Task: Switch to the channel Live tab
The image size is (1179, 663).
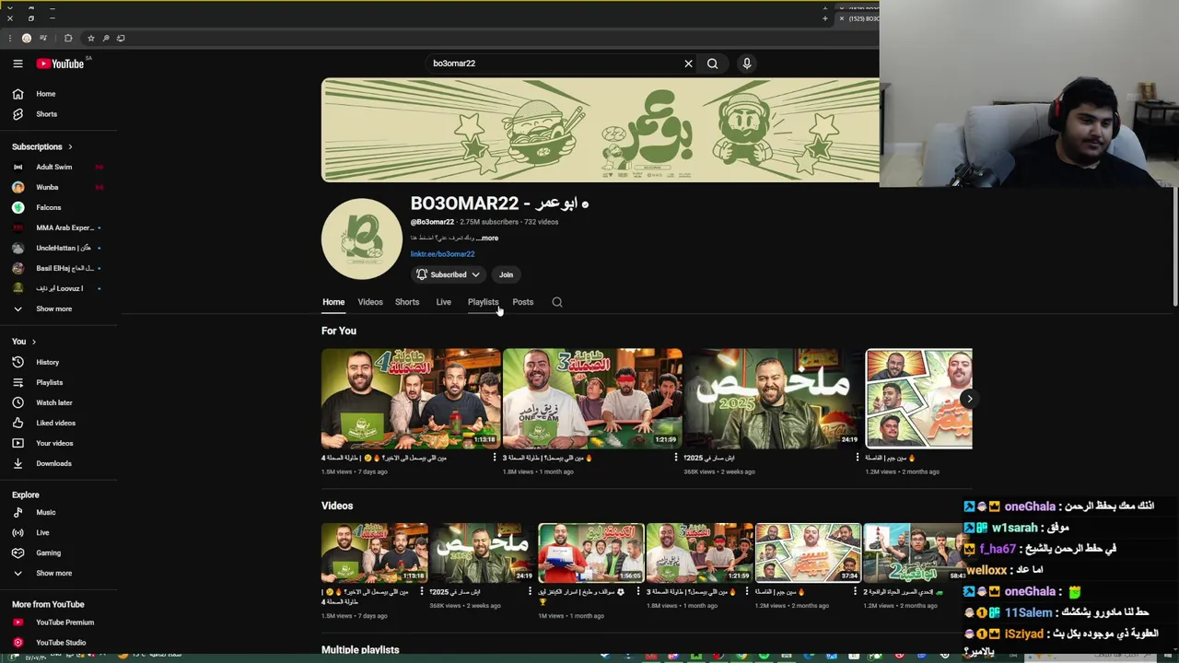Action: 443,302
